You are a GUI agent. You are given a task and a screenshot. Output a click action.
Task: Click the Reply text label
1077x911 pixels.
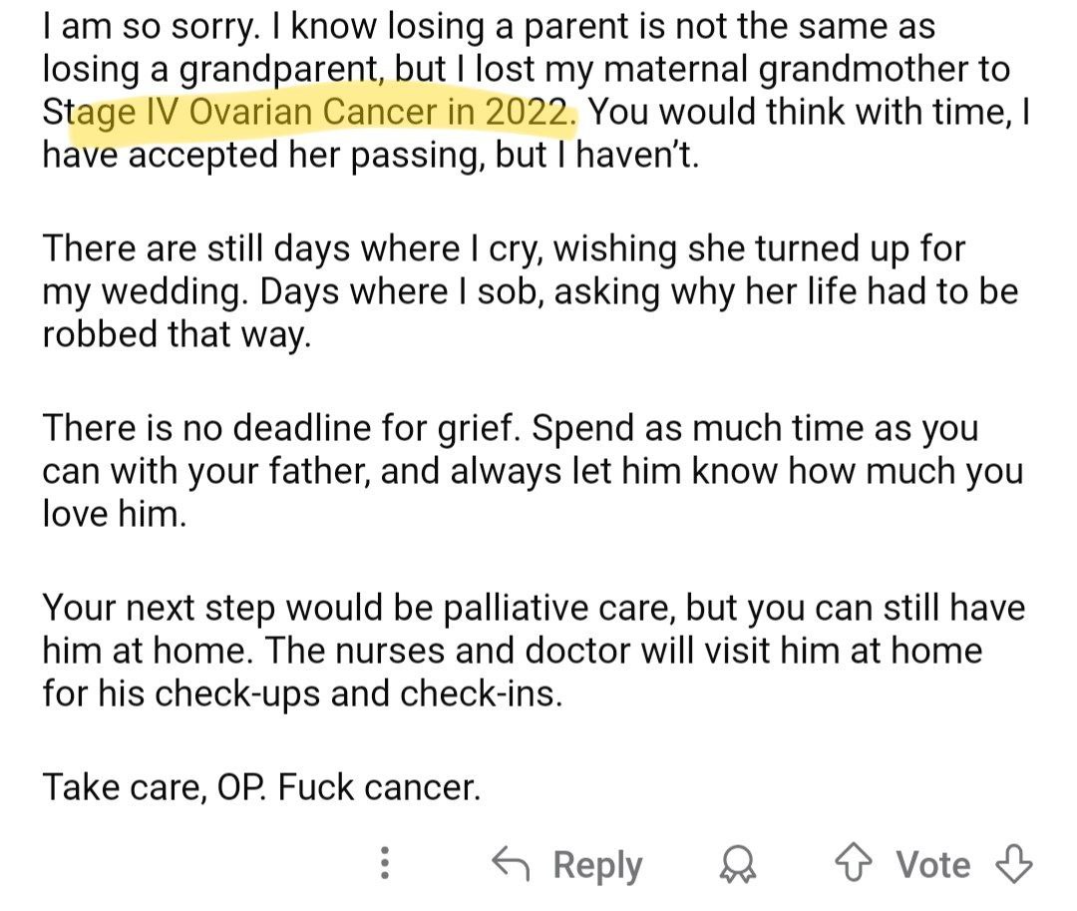[597, 865]
